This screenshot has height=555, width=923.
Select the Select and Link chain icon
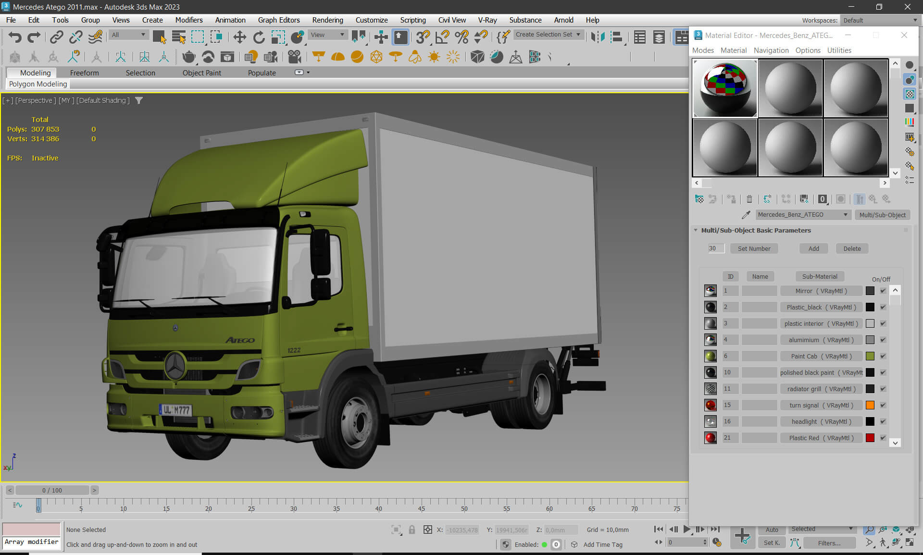[x=57, y=37]
